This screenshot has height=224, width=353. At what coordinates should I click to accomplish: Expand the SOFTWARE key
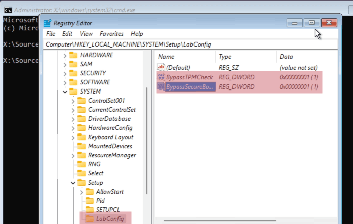pos(65,83)
